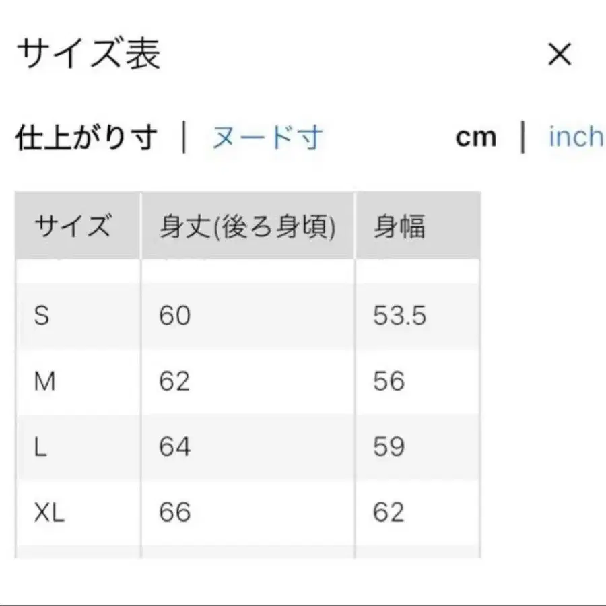
Task: Select the XL size row
Action: pyautogui.click(x=50, y=510)
